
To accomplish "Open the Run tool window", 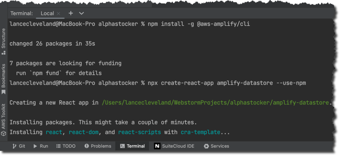I will click(41, 146).
